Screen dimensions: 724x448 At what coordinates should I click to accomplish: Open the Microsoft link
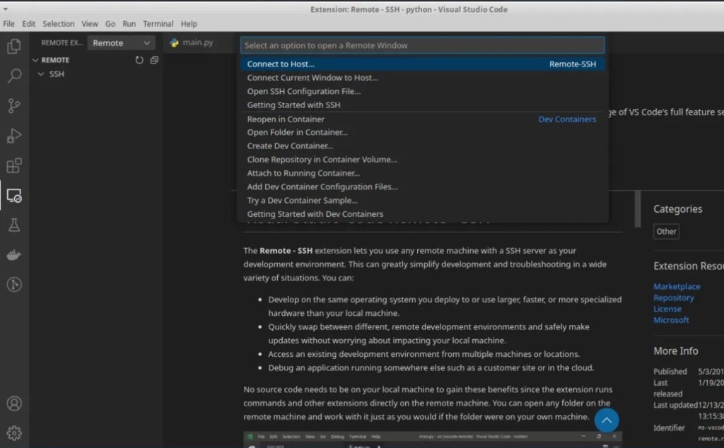point(671,319)
